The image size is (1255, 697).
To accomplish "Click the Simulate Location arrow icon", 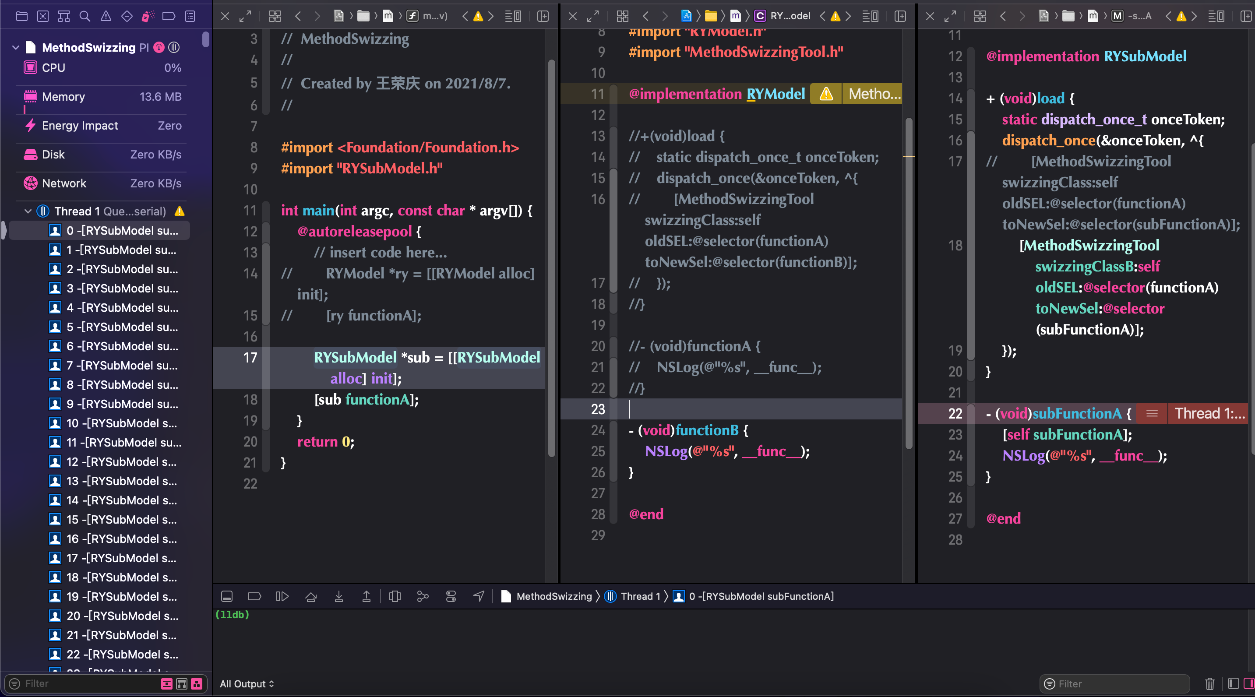I will pos(479,596).
